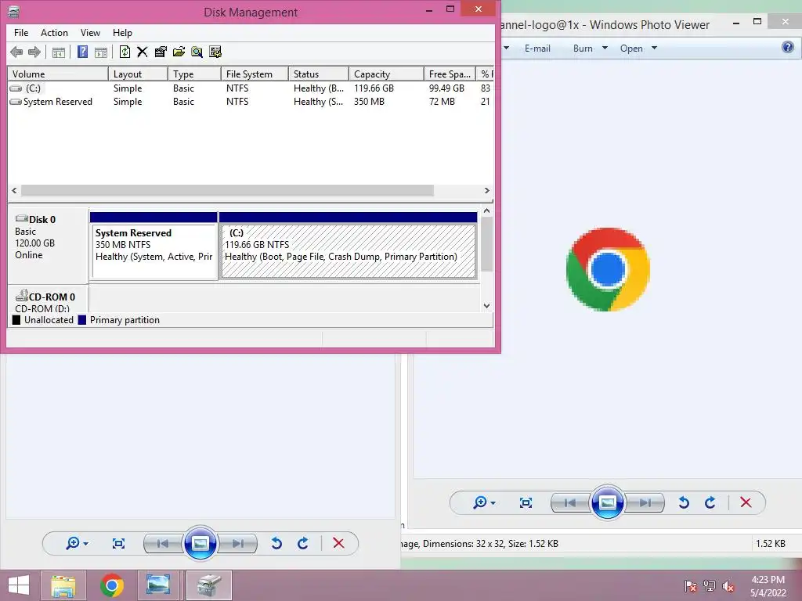Click the Open folder icon in Disk Management toolbar
The image size is (802, 601).
[x=179, y=52]
